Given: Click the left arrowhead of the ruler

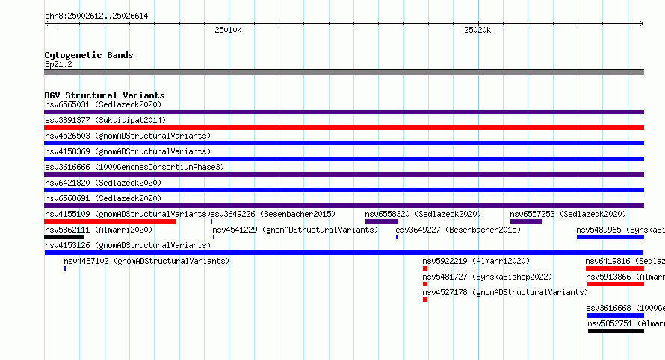Looking at the screenshot, I should tap(47, 24).
